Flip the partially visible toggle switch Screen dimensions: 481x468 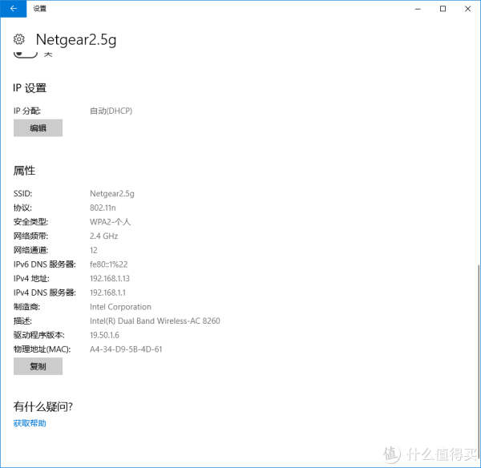coord(26,54)
